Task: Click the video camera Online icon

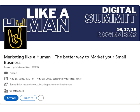Action: (6, 73)
